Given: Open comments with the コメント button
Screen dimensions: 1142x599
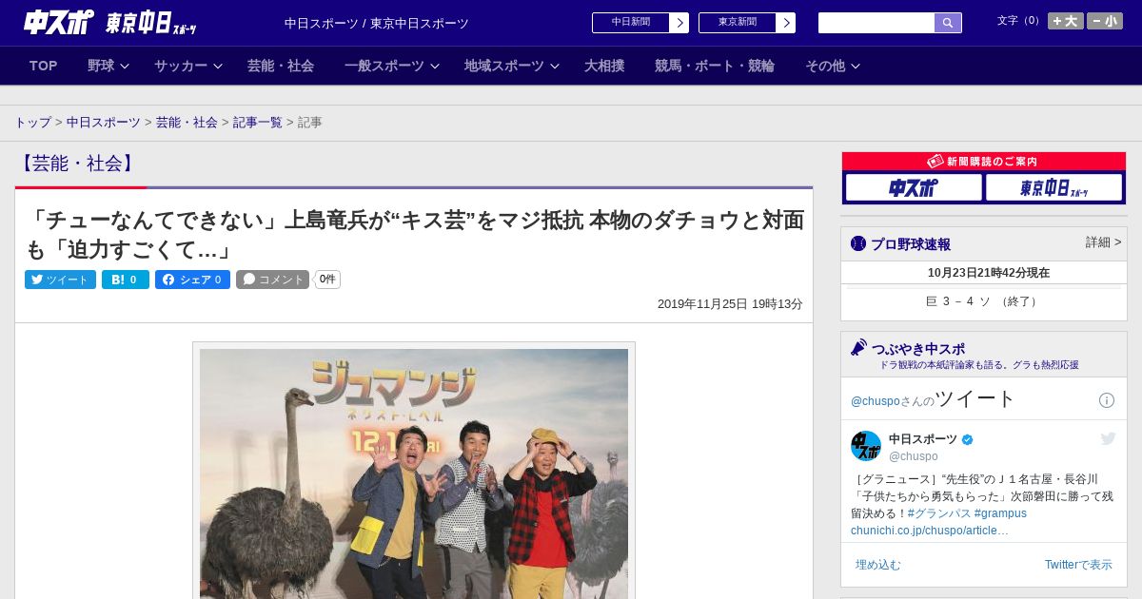Looking at the screenshot, I should coord(273,280).
